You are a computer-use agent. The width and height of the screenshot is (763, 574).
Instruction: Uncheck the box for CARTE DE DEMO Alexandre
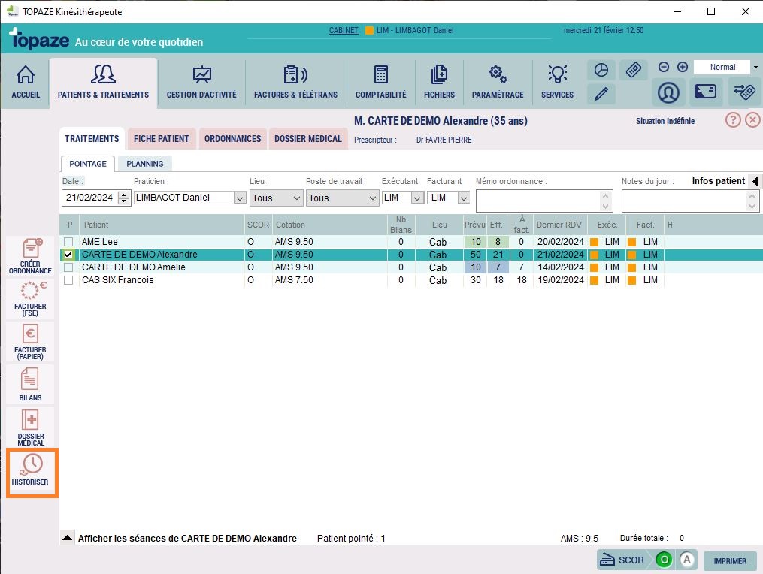pos(68,255)
